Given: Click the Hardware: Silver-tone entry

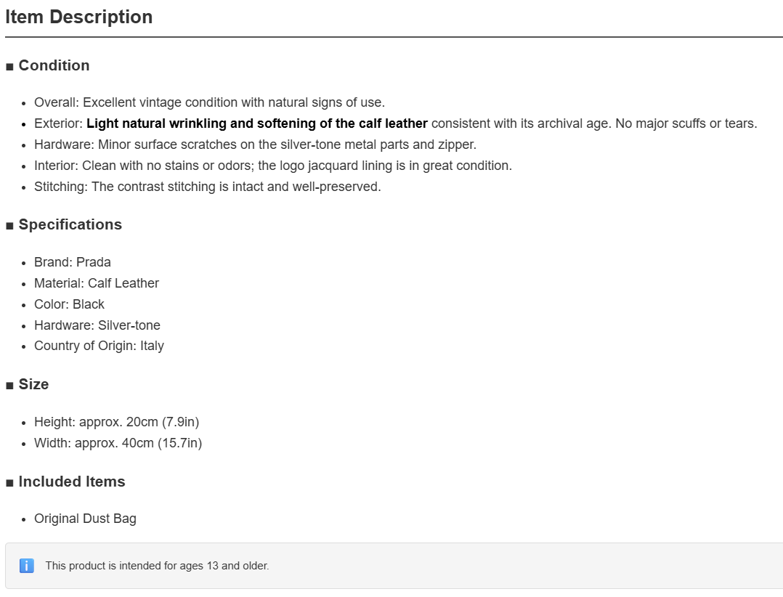Looking at the screenshot, I should [x=97, y=325].
